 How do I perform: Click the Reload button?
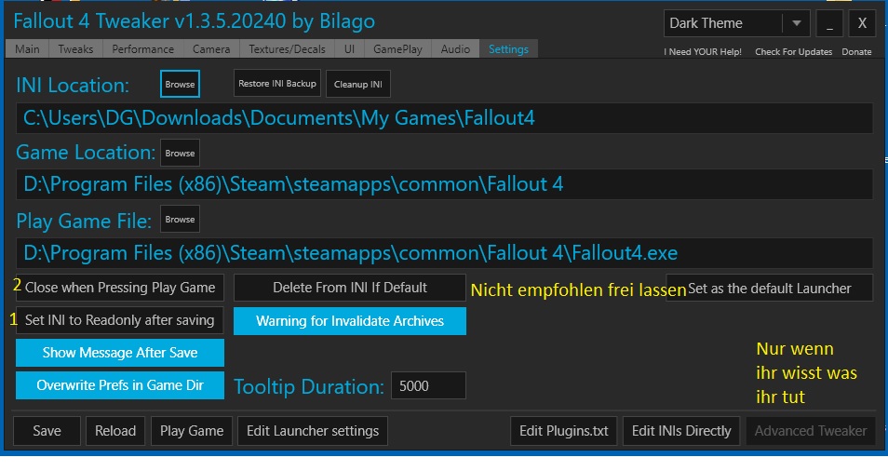point(115,431)
